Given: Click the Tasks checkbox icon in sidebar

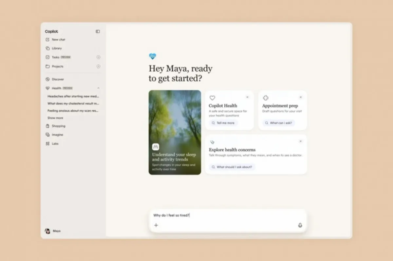Looking at the screenshot, I should (x=47, y=57).
